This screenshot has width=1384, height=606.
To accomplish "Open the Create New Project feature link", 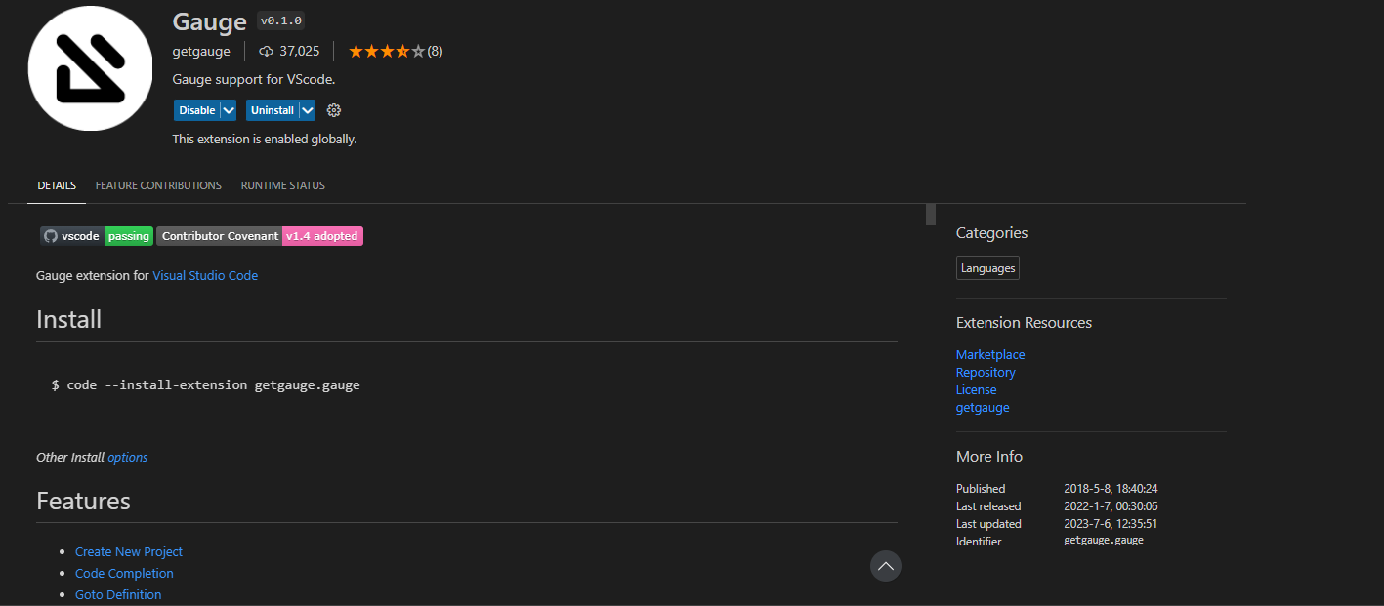I will point(129,551).
